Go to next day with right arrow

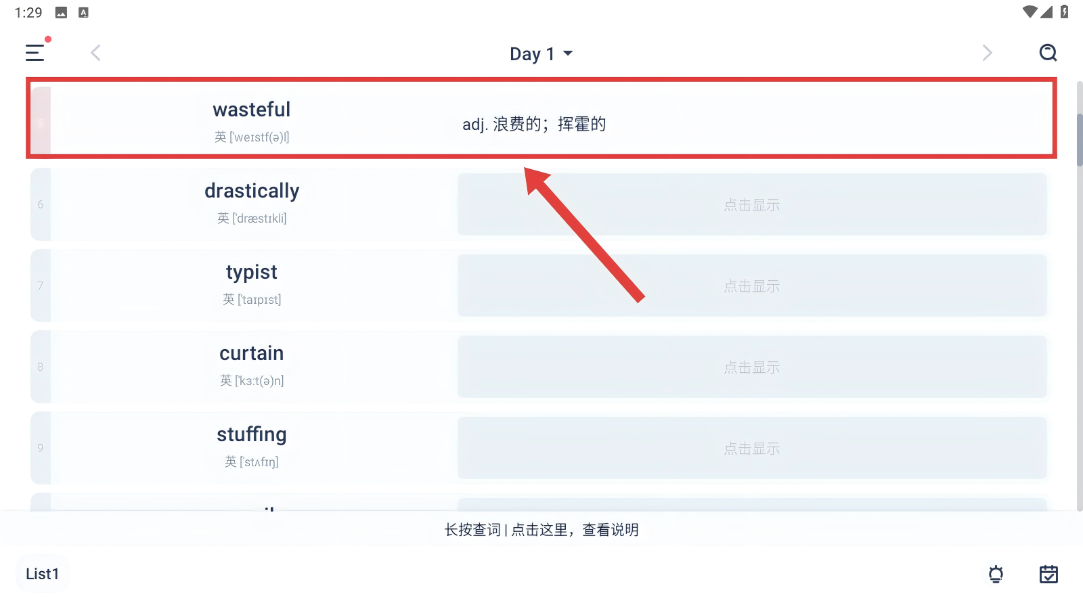(x=987, y=53)
